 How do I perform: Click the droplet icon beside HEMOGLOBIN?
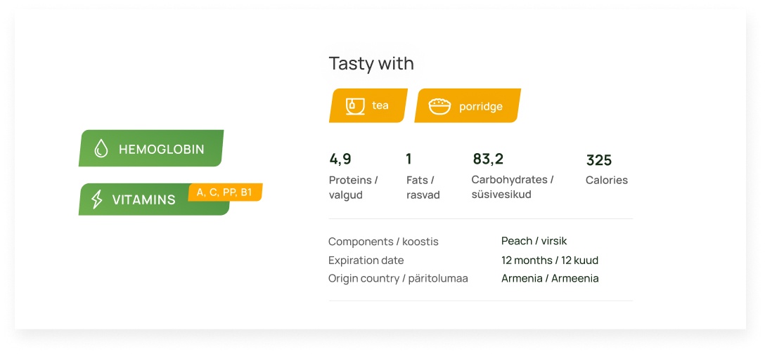click(101, 149)
